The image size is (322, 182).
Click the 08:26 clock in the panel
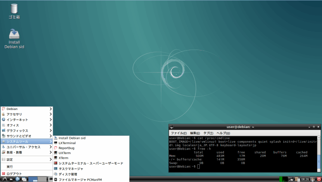coord(305,179)
